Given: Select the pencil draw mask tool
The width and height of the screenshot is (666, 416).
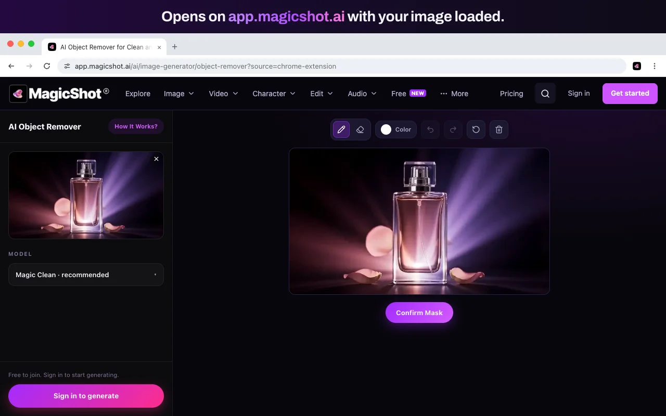Looking at the screenshot, I should point(341,129).
